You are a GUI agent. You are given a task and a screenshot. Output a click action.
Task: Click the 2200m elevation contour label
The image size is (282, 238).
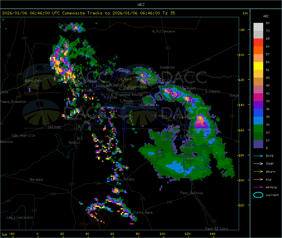[83, 224]
